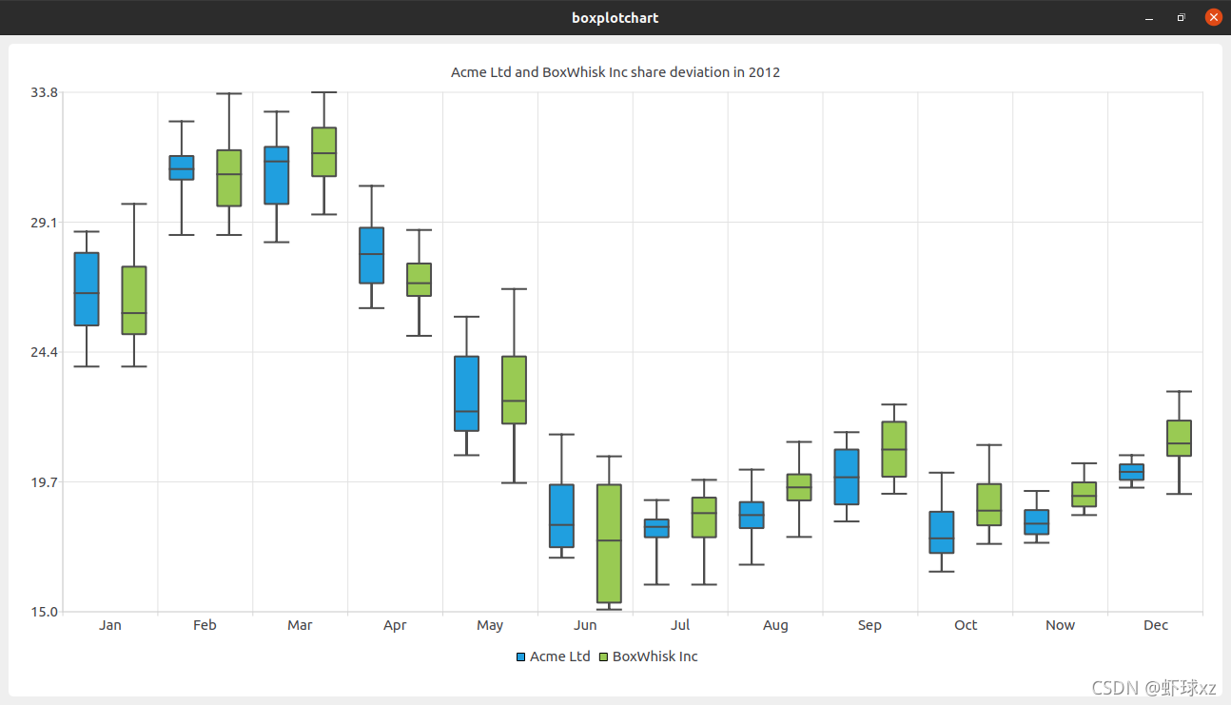Viewport: 1231px width, 705px height.
Task: Select the green BoxWhisk box for Feb
Action: [x=229, y=178]
